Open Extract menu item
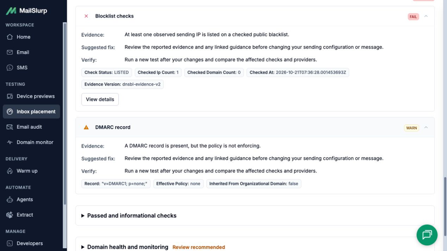The width and height of the screenshot is (447, 251). pyautogui.click(x=31, y=215)
